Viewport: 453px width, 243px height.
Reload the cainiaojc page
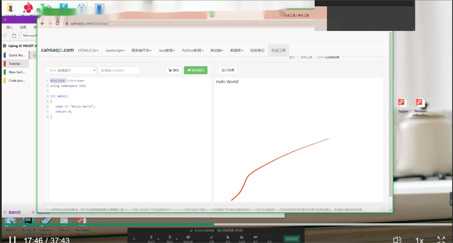pos(58,24)
